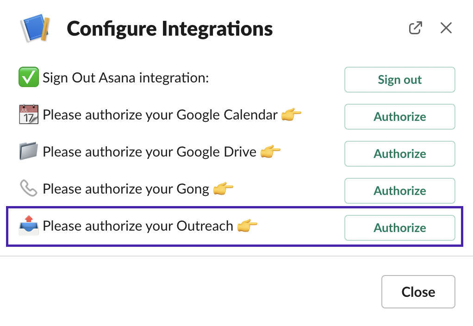This screenshot has width=473, height=326.
Task: Click the pointing hand emoji beside Google Calendar
Action: click(292, 114)
